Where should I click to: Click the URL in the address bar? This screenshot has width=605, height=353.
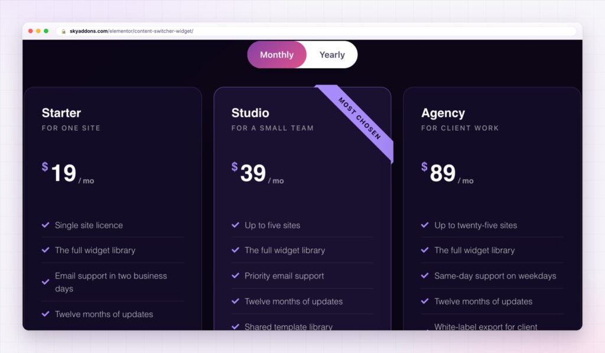[x=131, y=31]
